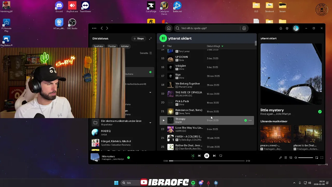Image resolution: width=332 pixels, height=187 pixels.
Task: Open the lyrics microphone icon
Action: pos(280,158)
